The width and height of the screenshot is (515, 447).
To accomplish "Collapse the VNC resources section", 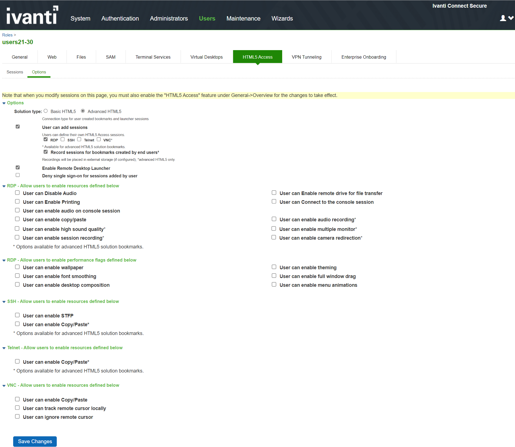I will point(4,386).
